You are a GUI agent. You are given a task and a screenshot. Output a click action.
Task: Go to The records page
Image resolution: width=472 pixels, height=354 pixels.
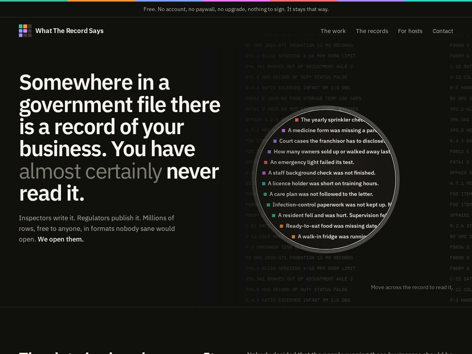[x=372, y=31]
